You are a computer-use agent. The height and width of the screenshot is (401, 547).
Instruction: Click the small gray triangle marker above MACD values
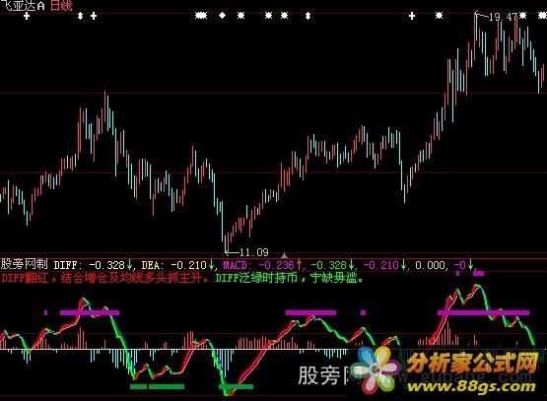pyautogui.click(x=284, y=255)
